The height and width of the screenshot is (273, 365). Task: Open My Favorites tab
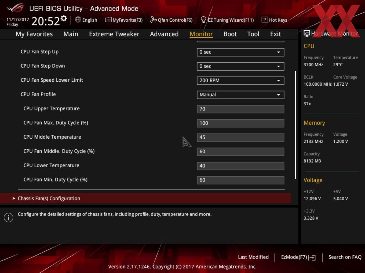(x=34, y=34)
